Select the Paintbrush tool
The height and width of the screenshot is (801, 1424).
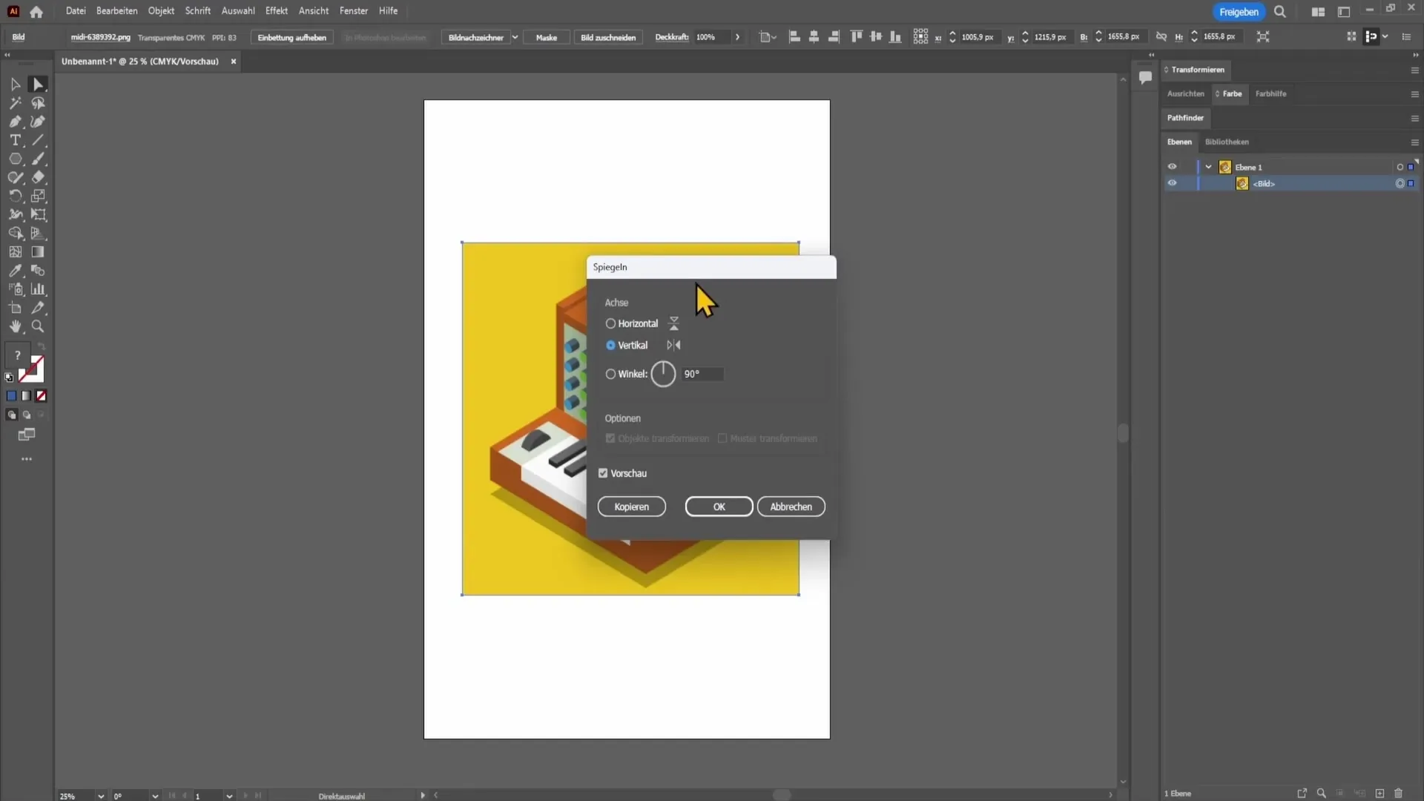38,159
